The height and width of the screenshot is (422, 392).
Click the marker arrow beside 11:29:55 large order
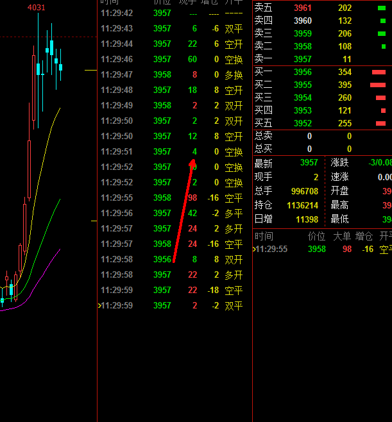pos(254,249)
